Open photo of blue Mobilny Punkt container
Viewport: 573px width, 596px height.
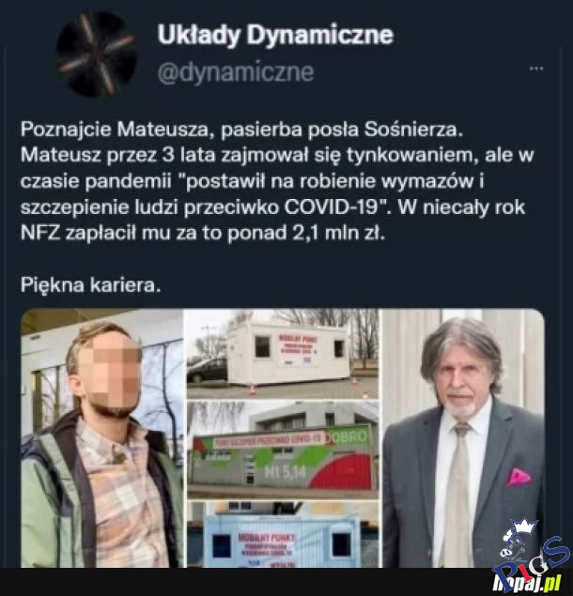click(x=283, y=534)
